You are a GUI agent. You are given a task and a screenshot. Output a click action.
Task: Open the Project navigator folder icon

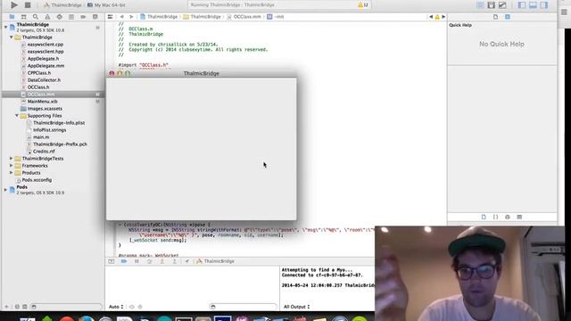[x=12, y=17]
